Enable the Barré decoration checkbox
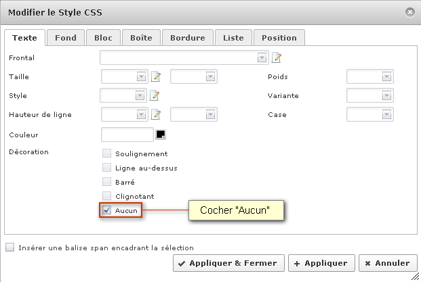Viewport: 421px width, 282px height. [x=106, y=182]
